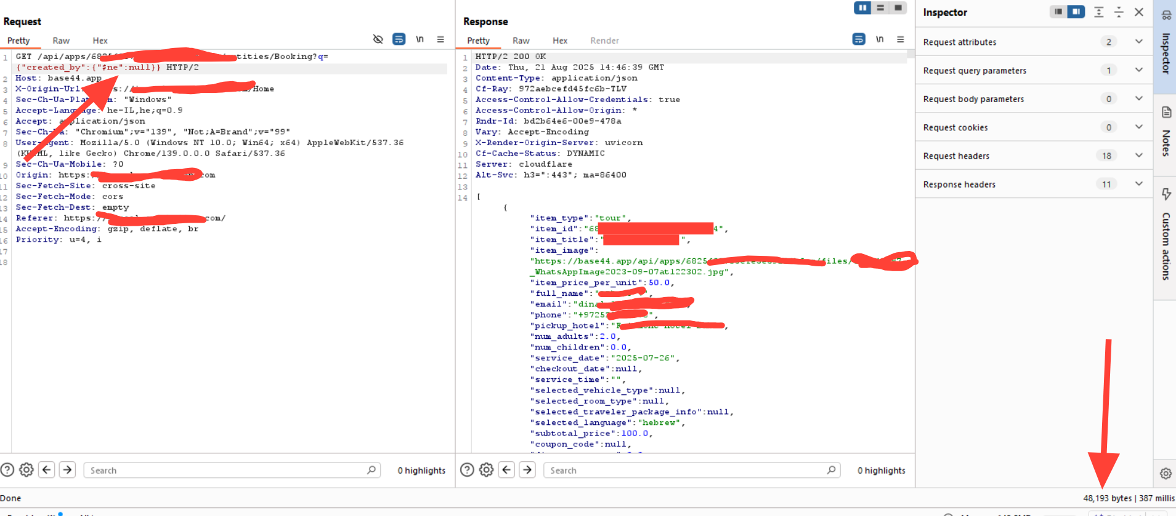Image resolution: width=1176 pixels, height=516 pixels.
Task: Dock Inspector with second layout icon
Action: 1076,12
